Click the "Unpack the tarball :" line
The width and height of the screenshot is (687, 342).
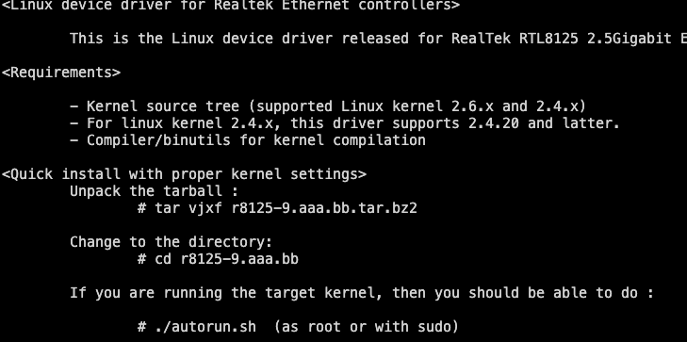pyautogui.click(x=155, y=191)
